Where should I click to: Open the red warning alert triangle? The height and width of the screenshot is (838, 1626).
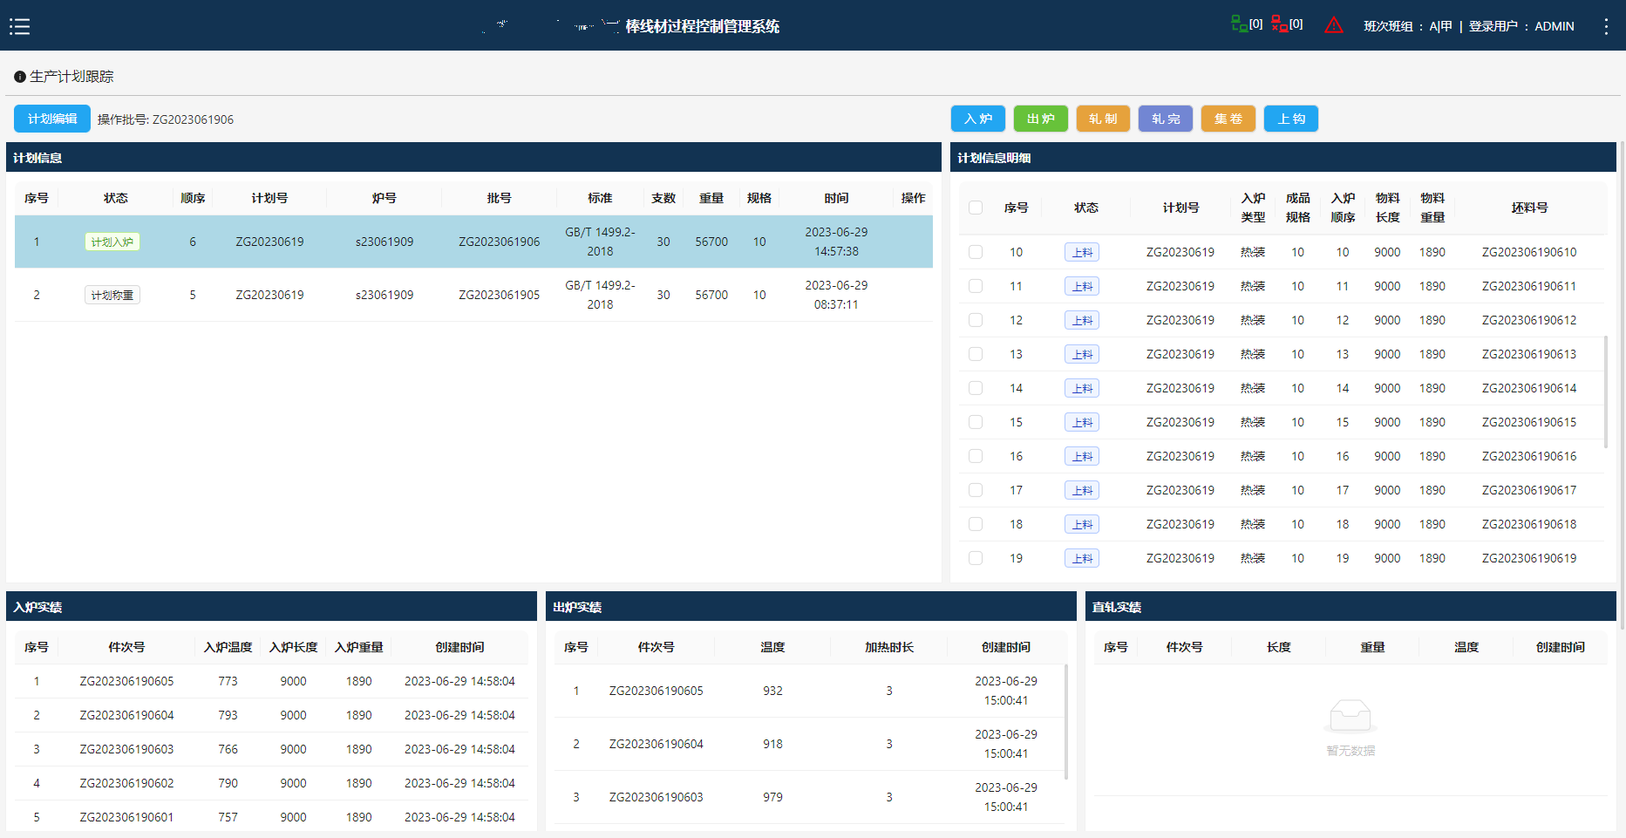click(x=1334, y=25)
